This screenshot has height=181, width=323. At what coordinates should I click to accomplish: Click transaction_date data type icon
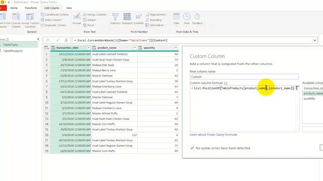[x=53, y=48]
